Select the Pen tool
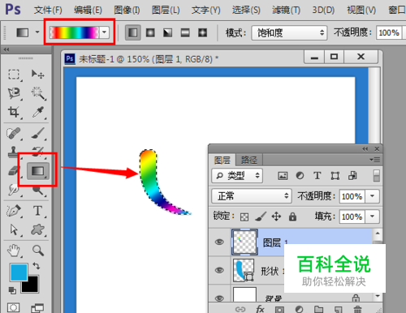This screenshot has width=406, height=313. (14, 211)
